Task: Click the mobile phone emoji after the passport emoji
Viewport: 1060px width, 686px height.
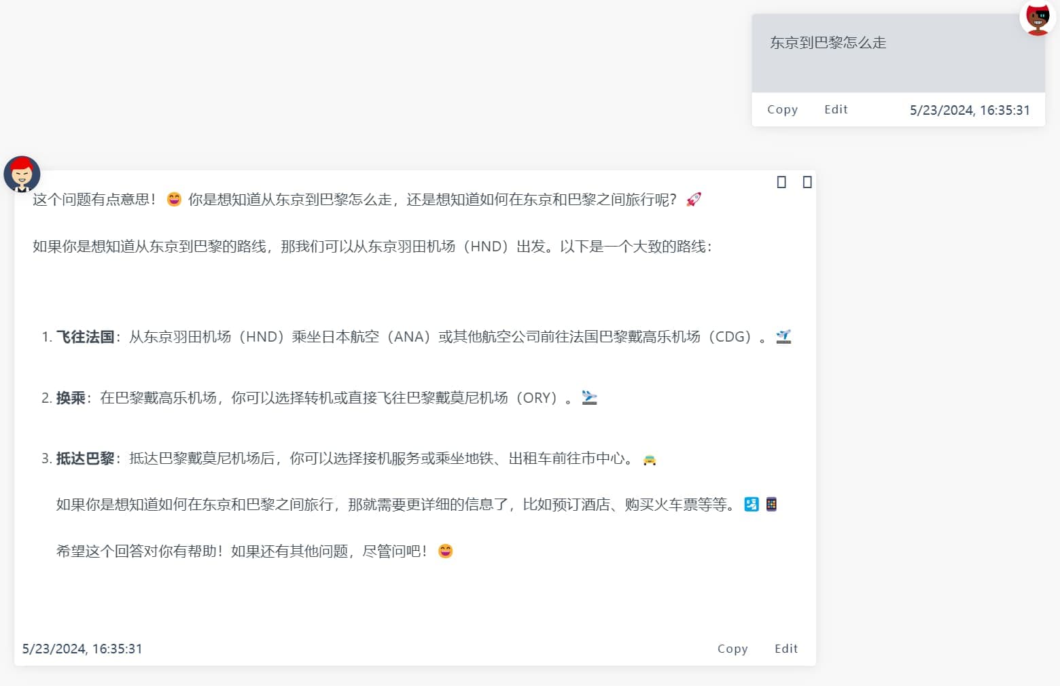Action: [x=771, y=504]
